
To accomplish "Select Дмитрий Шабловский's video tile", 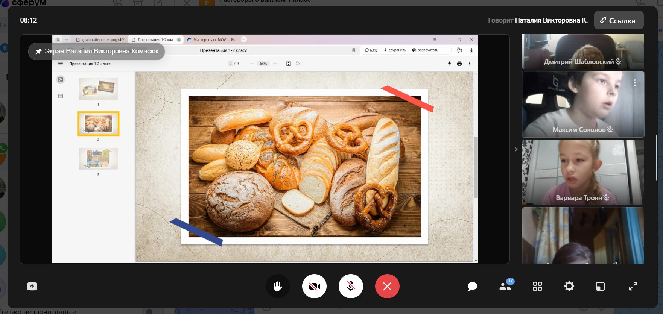I will pyautogui.click(x=583, y=52).
